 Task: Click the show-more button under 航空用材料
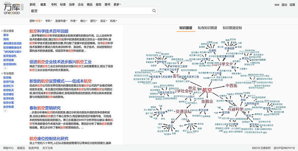point(5,69)
